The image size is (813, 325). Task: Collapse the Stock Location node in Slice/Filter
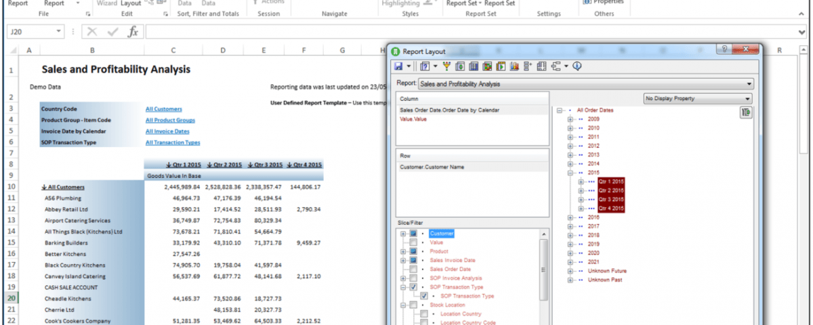tap(403, 305)
